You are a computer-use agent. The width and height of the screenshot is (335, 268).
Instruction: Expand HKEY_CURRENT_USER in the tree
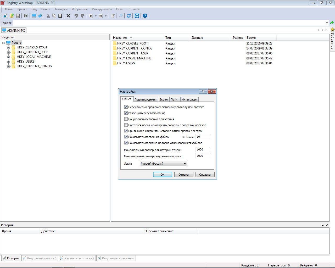8,52
